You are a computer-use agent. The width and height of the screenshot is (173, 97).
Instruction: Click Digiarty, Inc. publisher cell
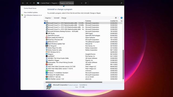(89, 60)
